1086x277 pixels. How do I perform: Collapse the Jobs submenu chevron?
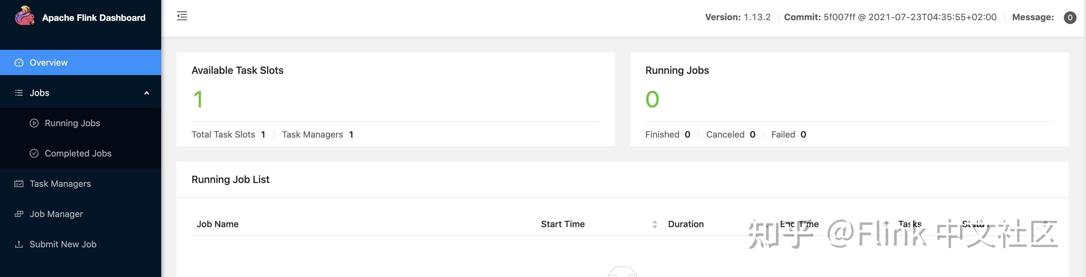coord(147,93)
